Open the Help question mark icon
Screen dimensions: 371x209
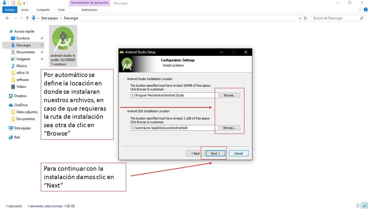(366, 10)
